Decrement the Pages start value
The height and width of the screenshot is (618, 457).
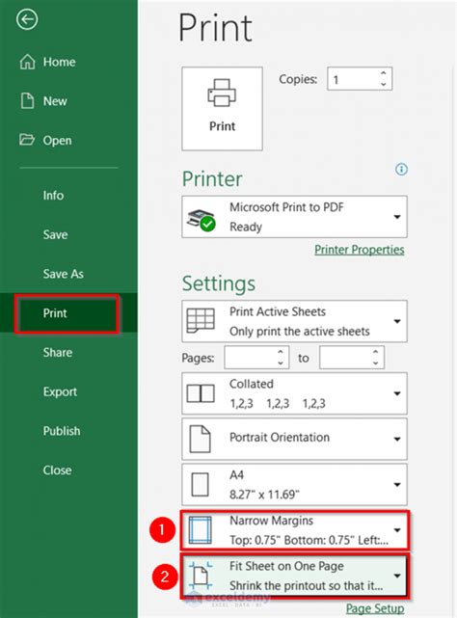[281, 363]
